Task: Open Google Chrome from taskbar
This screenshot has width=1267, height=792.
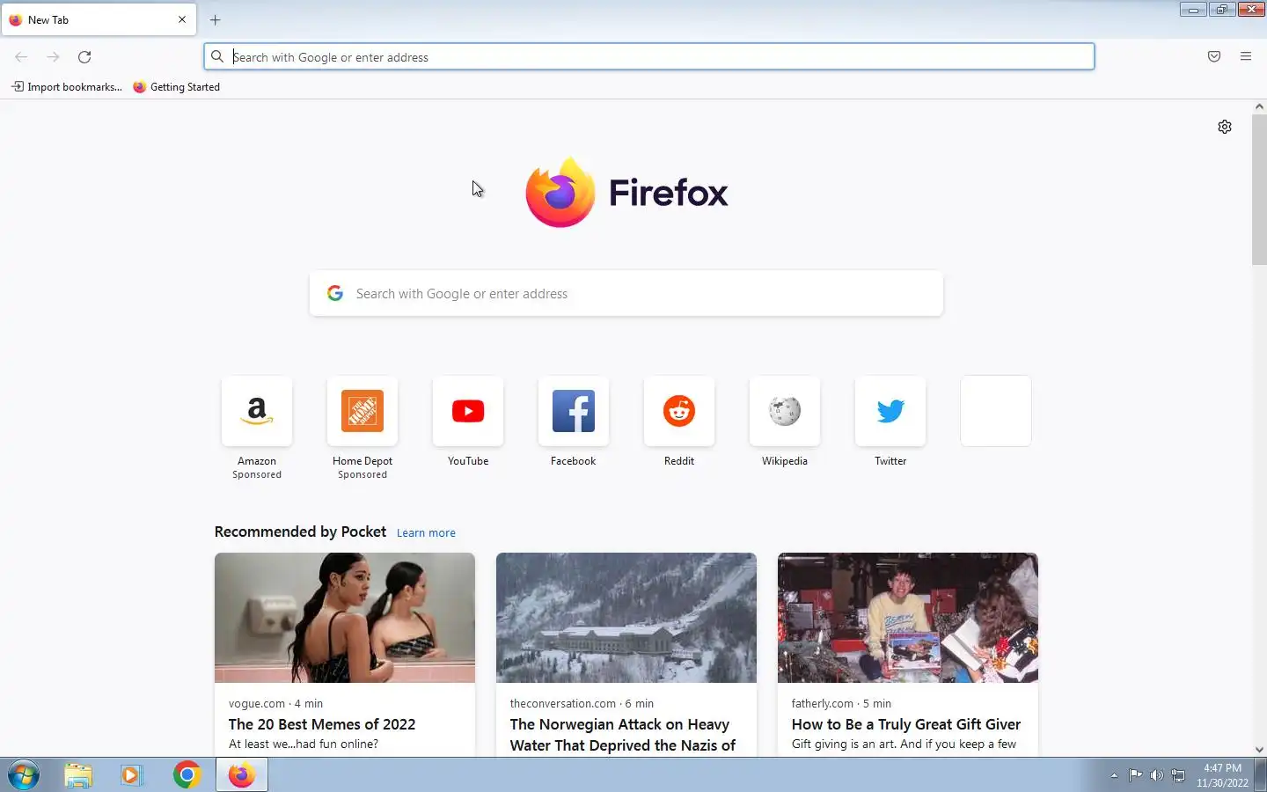Action: point(187,775)
